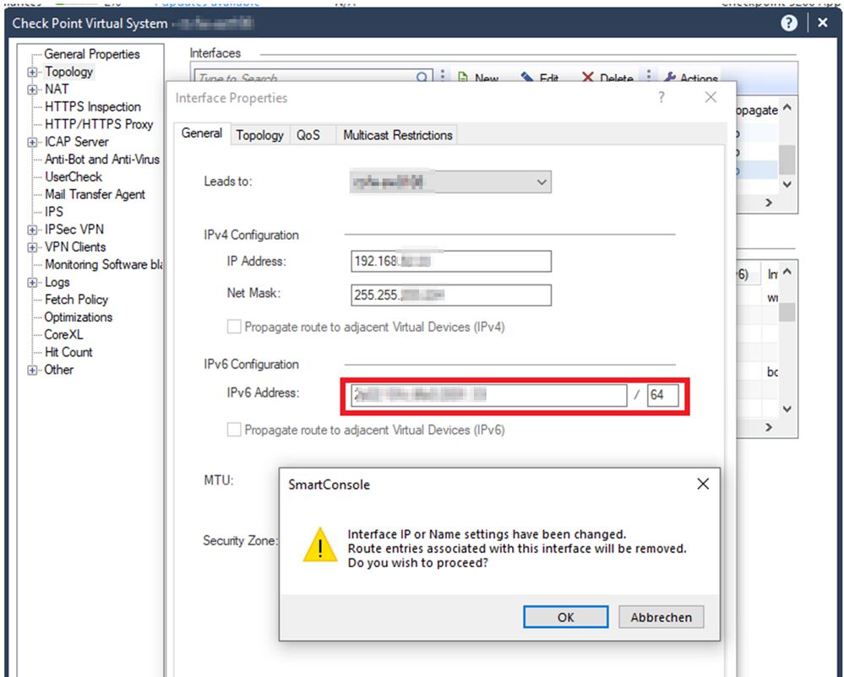Expand the VPN Clients tree node
The image size is (844, 677).
click(x=32, y=247)
